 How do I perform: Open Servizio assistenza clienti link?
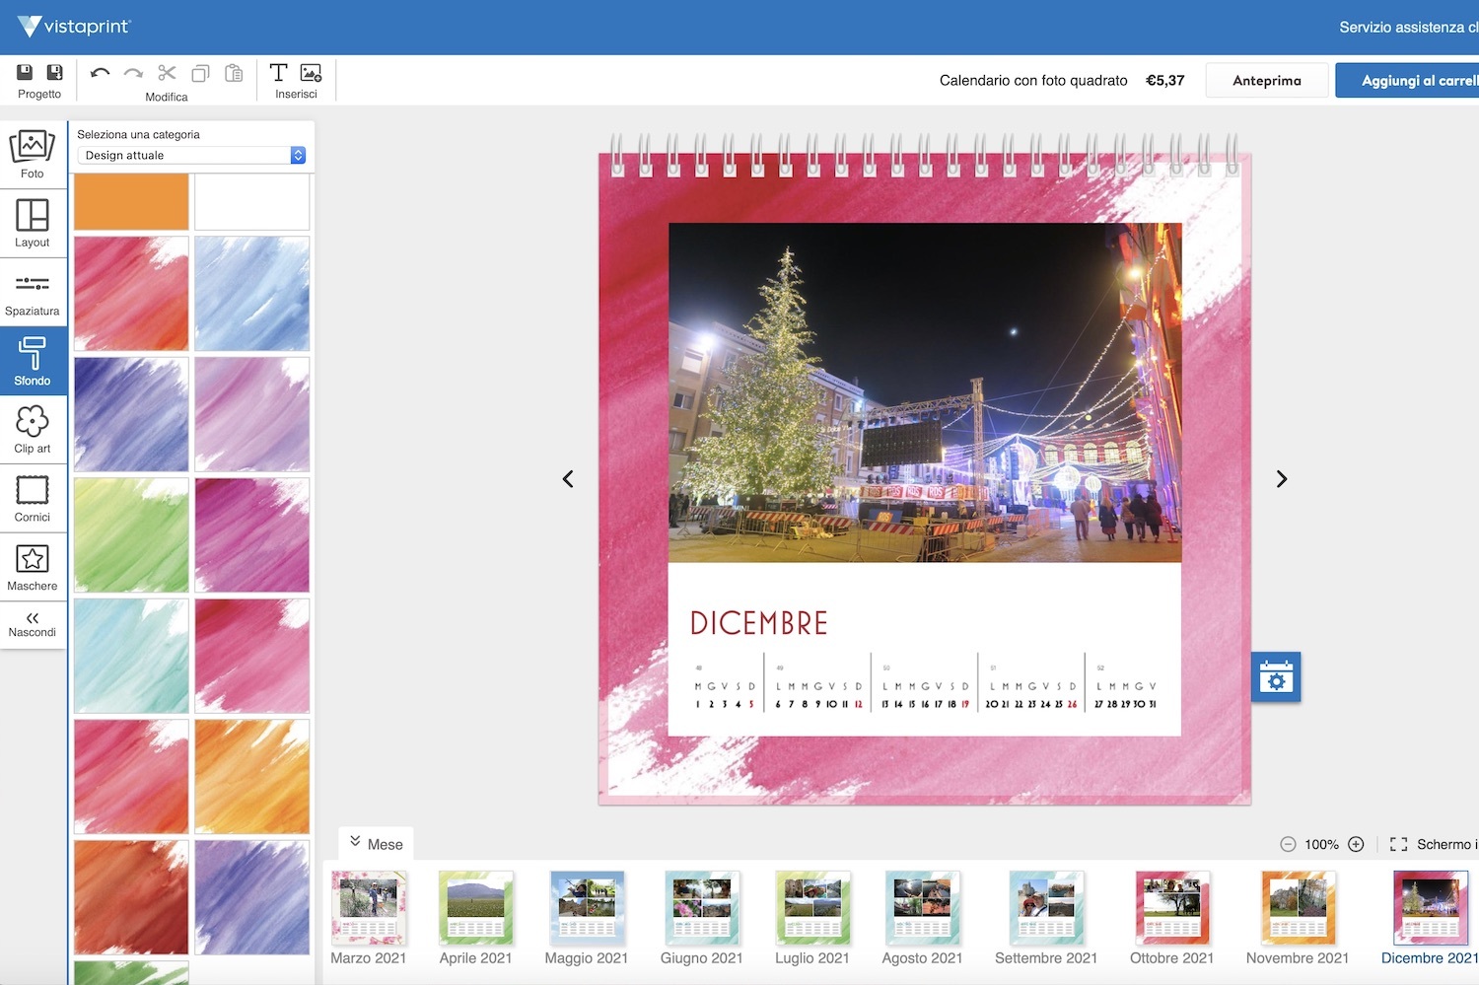tap(1409, 28)
